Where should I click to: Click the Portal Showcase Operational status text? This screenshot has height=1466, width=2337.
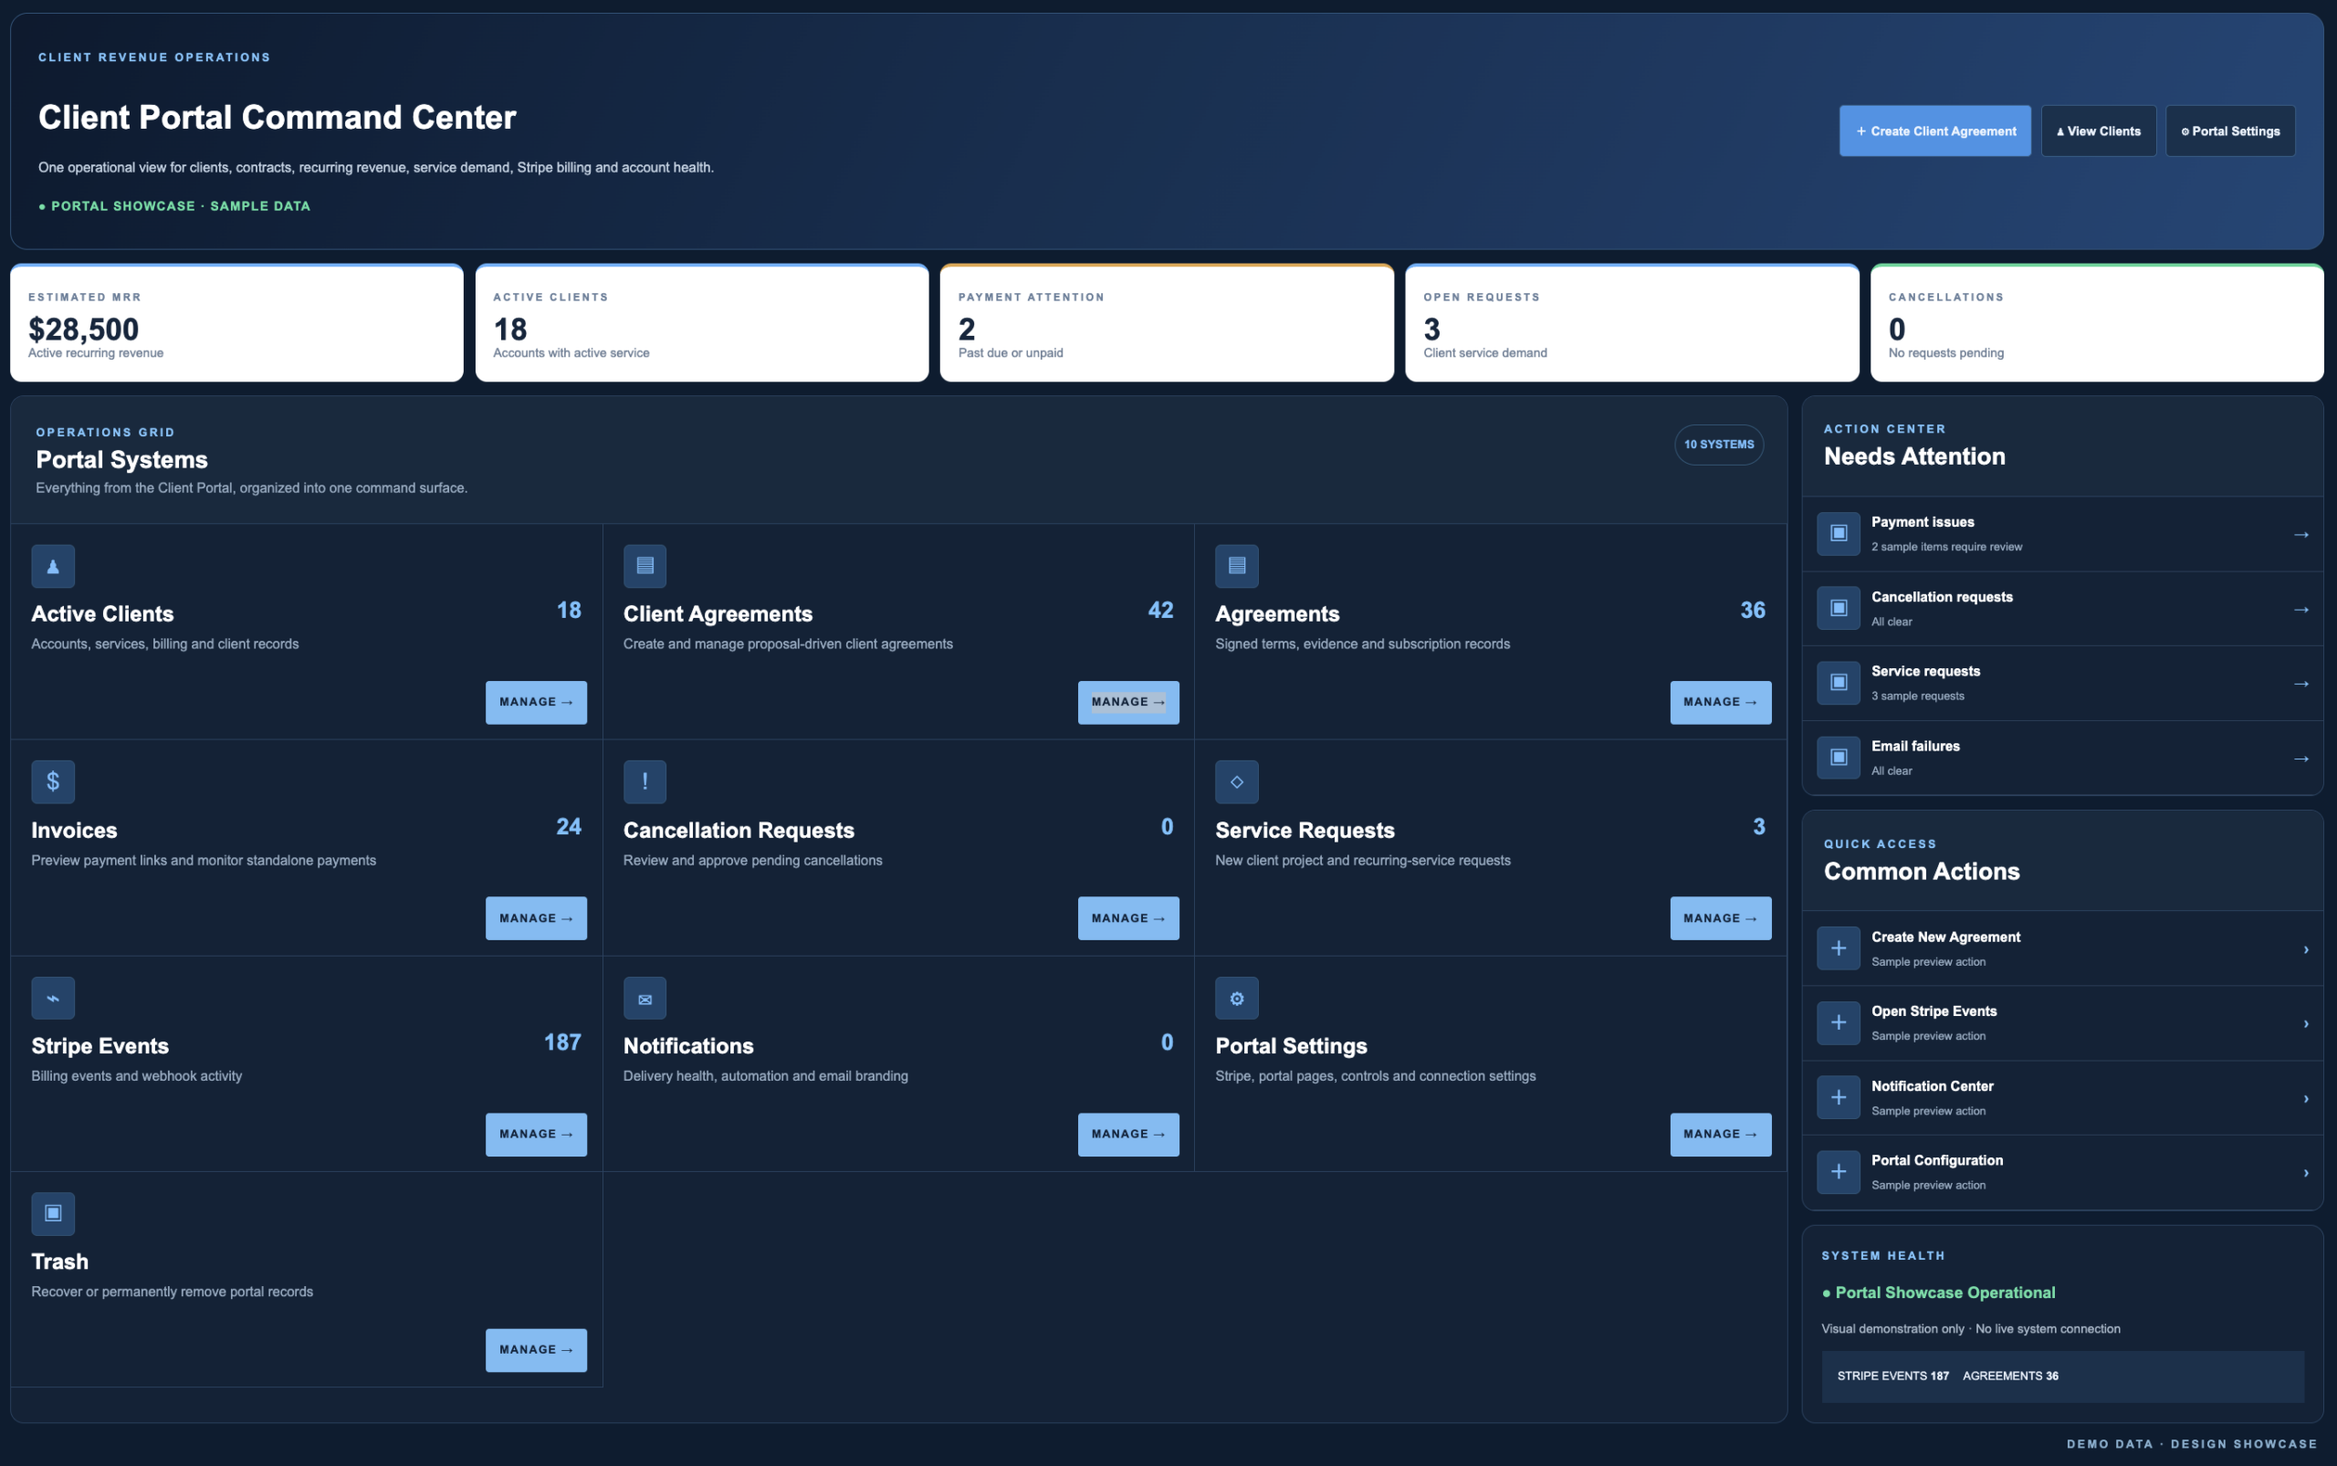coord(1937,1293)
